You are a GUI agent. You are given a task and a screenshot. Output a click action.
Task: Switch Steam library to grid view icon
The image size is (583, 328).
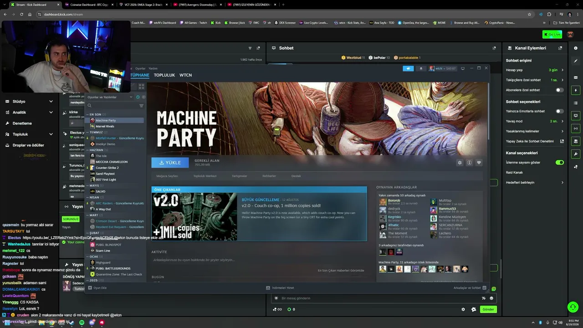[x=141, y=86]
